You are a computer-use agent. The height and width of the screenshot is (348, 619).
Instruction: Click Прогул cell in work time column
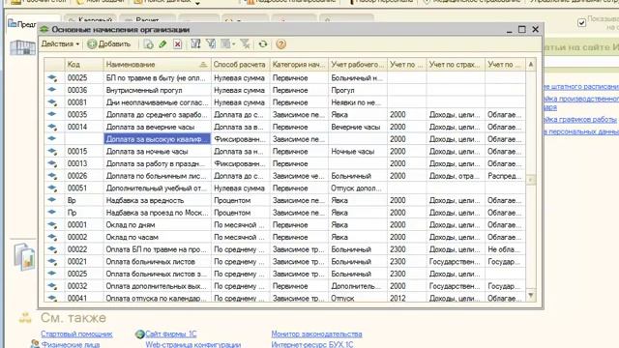tap(357, 90)
